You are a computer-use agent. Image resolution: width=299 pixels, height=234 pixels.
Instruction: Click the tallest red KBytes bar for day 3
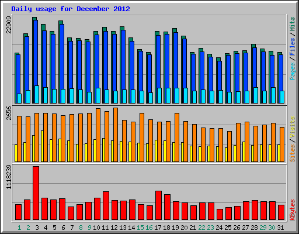point(36,193)
